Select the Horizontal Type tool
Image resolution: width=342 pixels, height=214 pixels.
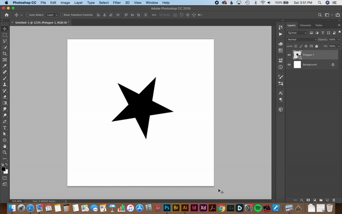pos(5,128)
